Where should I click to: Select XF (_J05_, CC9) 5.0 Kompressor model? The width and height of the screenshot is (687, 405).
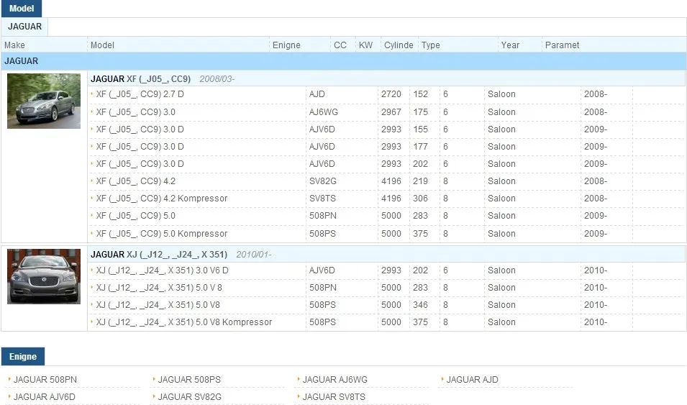[162, 234]
